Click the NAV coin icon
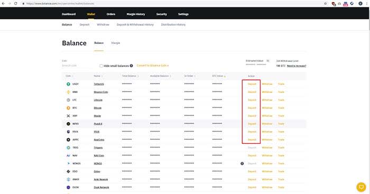 (68, 155)
